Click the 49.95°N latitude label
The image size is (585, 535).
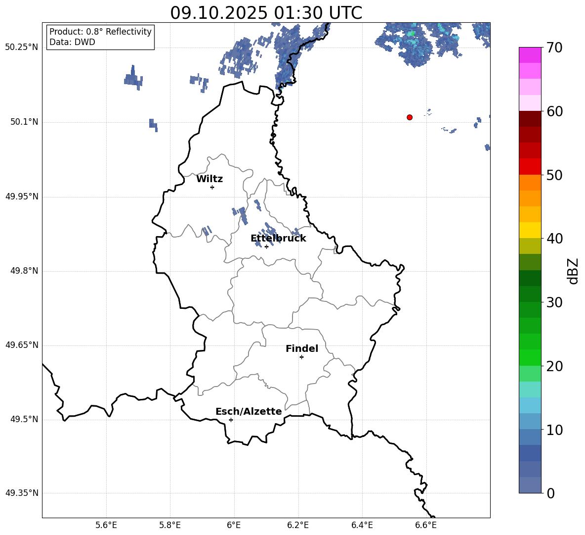tap(22, 196)
